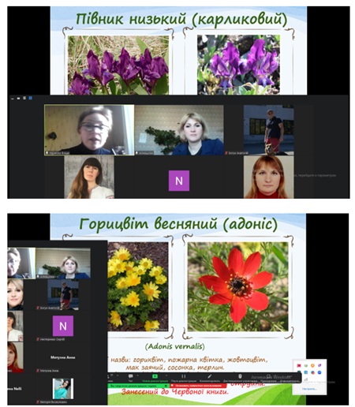Click 'Занесений до Червоної книги' text
This screenshot has width=355, height=407.
(175, 392)
